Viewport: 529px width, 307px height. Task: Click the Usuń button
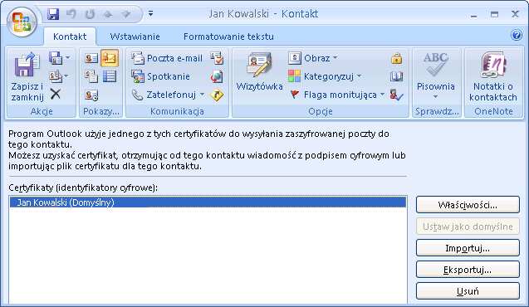click(468, 291)
